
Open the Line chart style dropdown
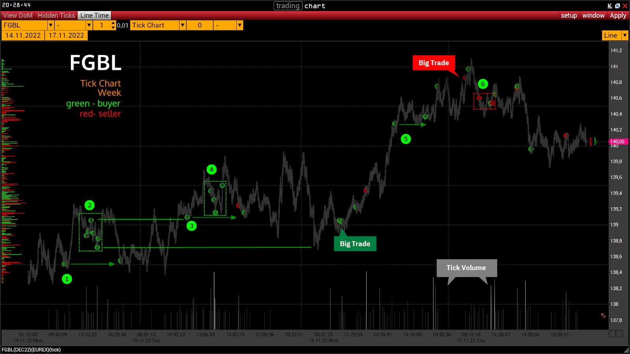point(624,35)
